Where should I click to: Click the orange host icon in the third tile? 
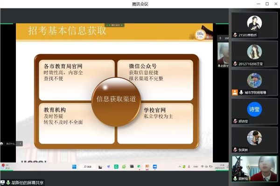tap(235, 92)
